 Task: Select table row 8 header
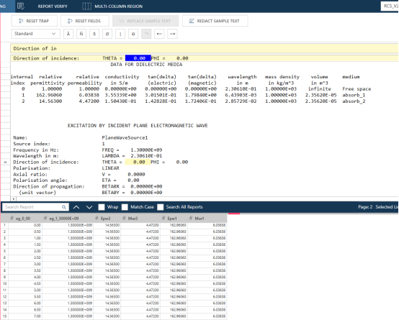point(4,270)
